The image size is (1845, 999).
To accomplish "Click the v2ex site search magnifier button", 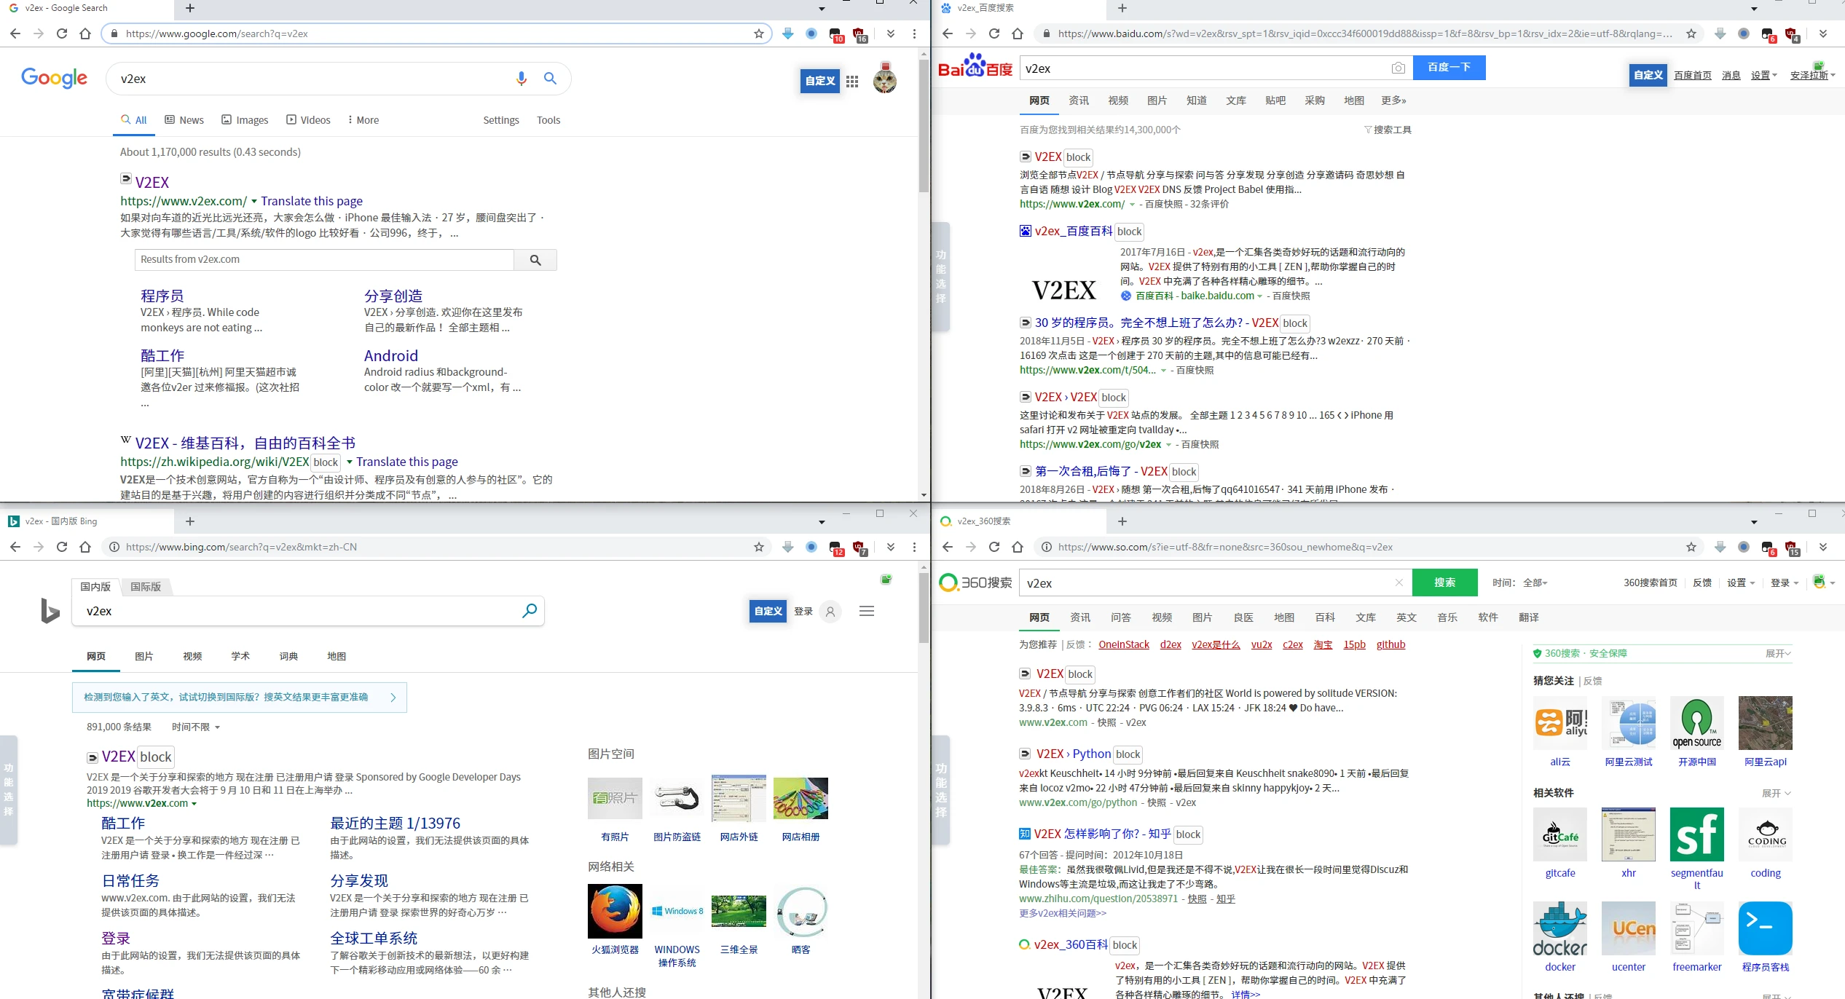I will [x=535, y=260].
